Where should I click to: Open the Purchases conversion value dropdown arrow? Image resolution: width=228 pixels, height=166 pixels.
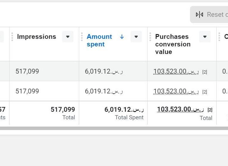click(x=205, y=37)
